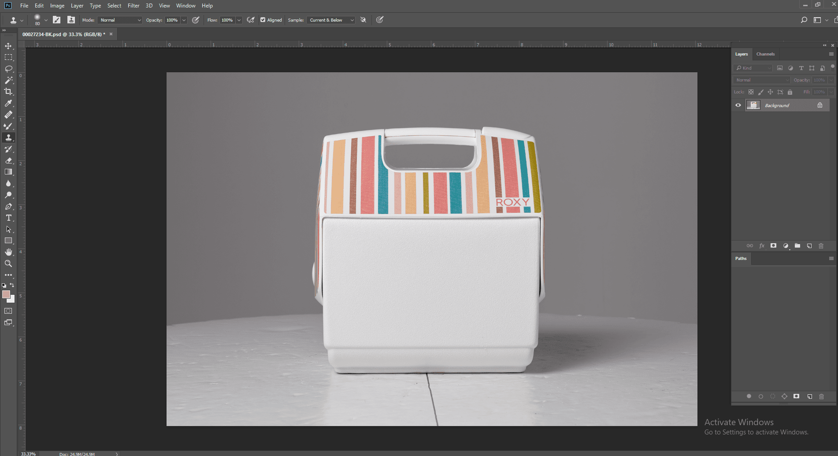Select the Move tool

point(8,46)
